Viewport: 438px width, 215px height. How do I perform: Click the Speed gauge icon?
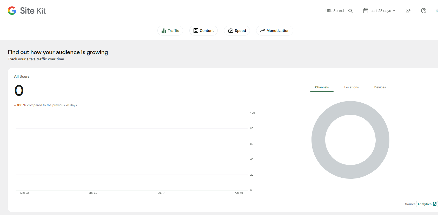pyautogui.click(x=231, y=31)
